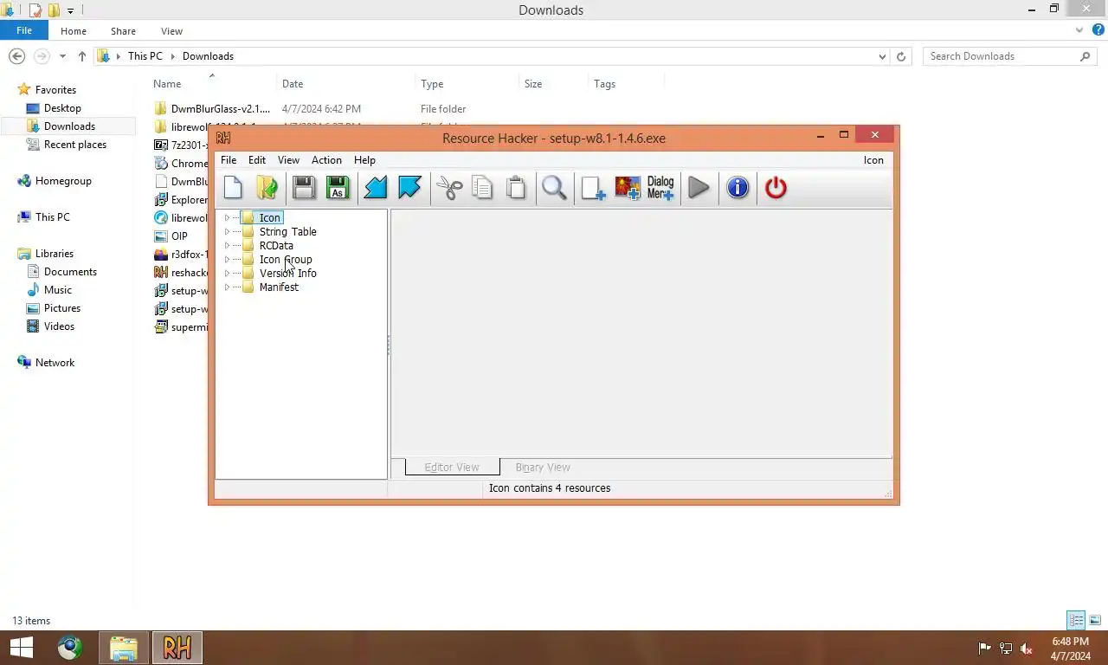This screenshot has width=1108, height=665.
Task: Click the Find magnifying glass icon
Action: (x=554, y=188)
